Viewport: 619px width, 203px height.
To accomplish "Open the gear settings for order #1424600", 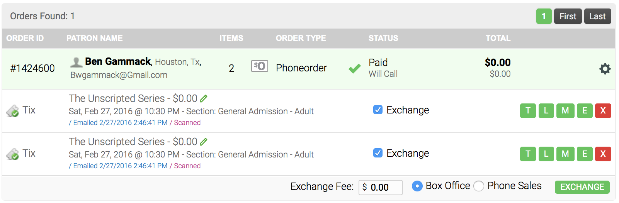I will tap(605, 69).
